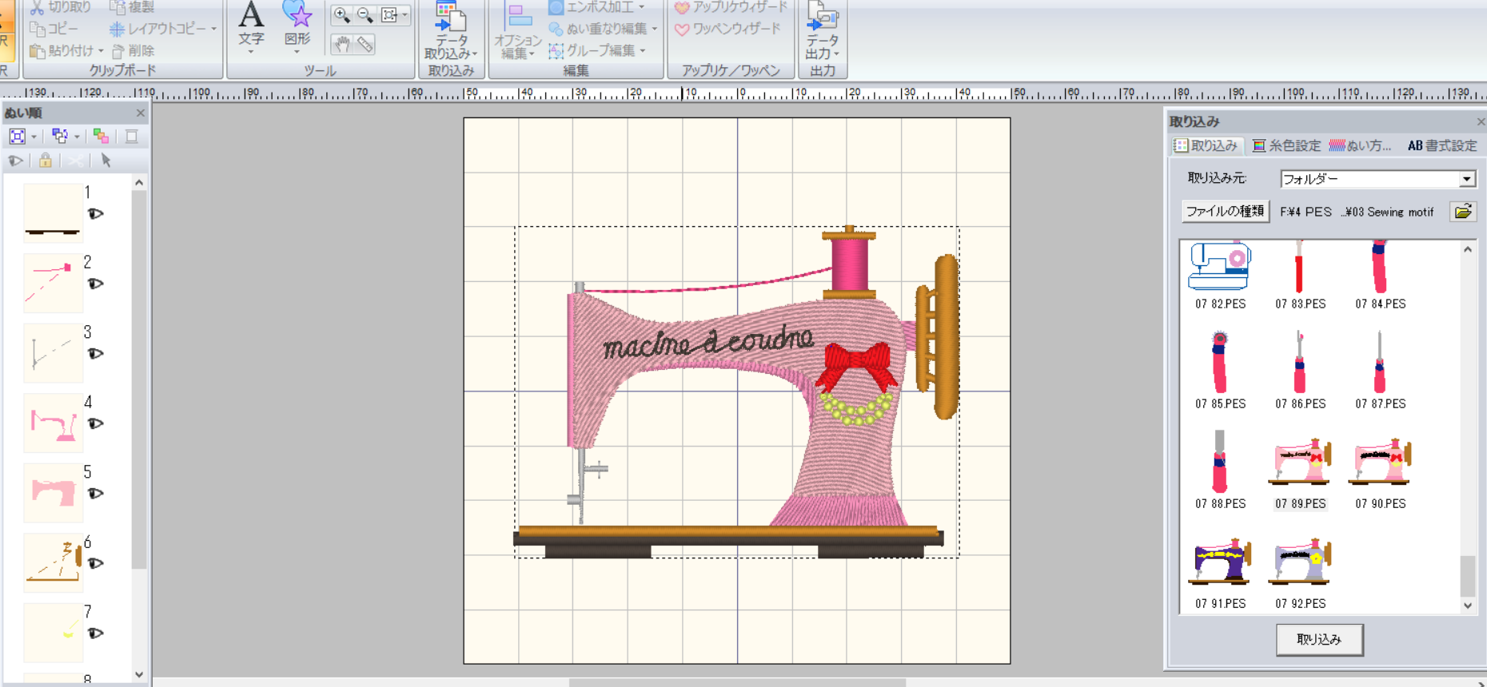Select the 文字 text tool
This screenshot has height=687, width=1487.
[x=251, y=26]
